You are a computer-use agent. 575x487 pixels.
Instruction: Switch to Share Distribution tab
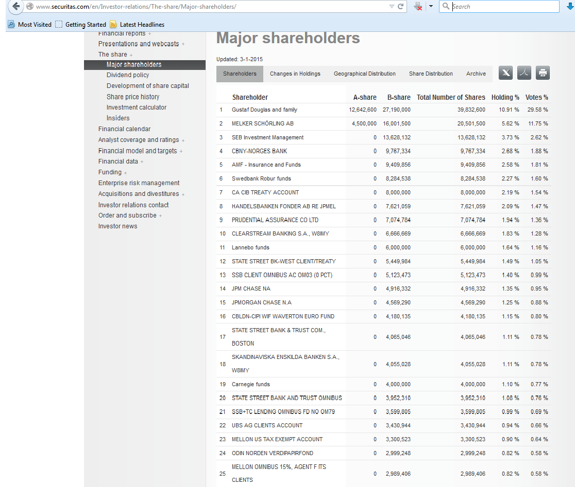pos(431,74)
